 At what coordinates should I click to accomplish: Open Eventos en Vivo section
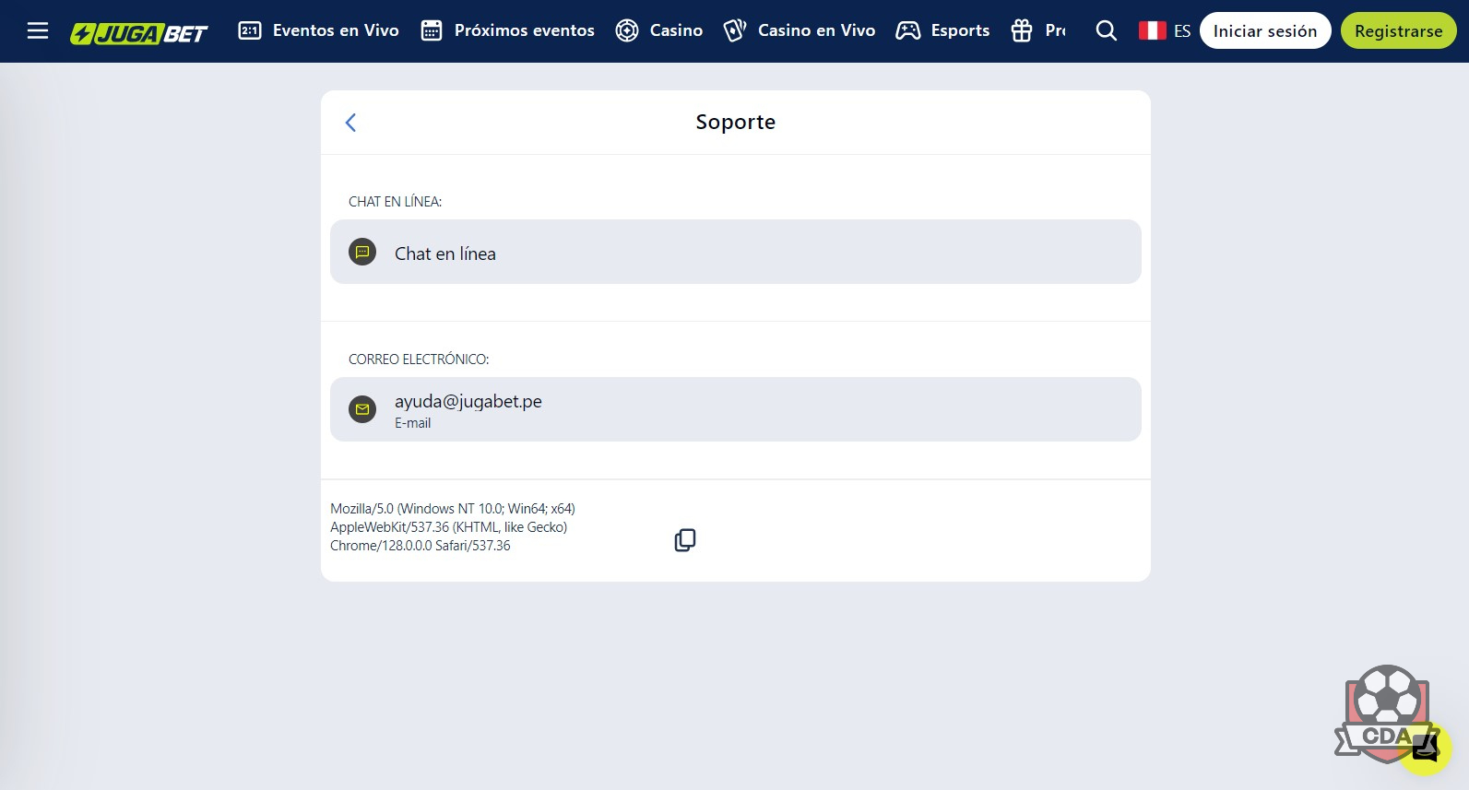click(318, 30)
